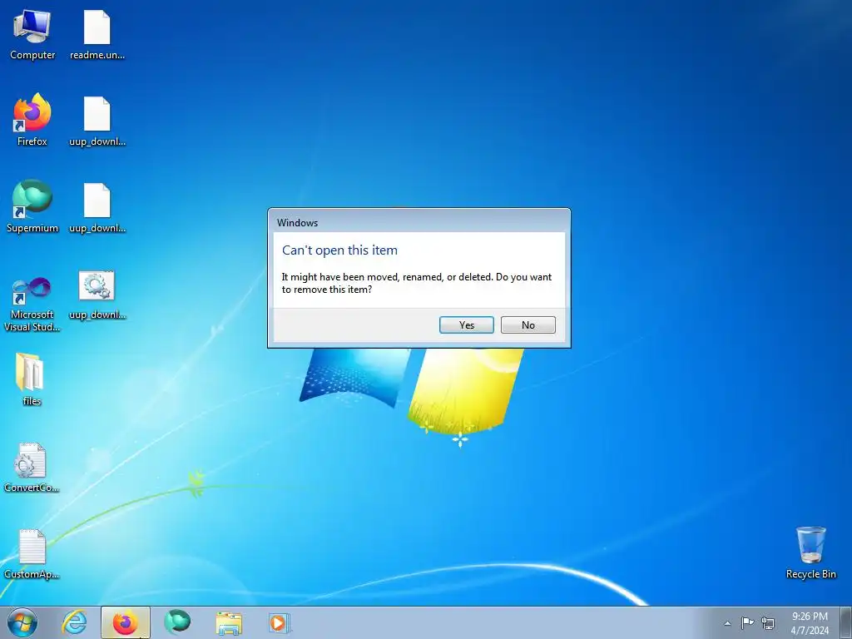The image size is (852, 639).
Task: Launch Supermium from the taskbar
Action: point(177,622)
